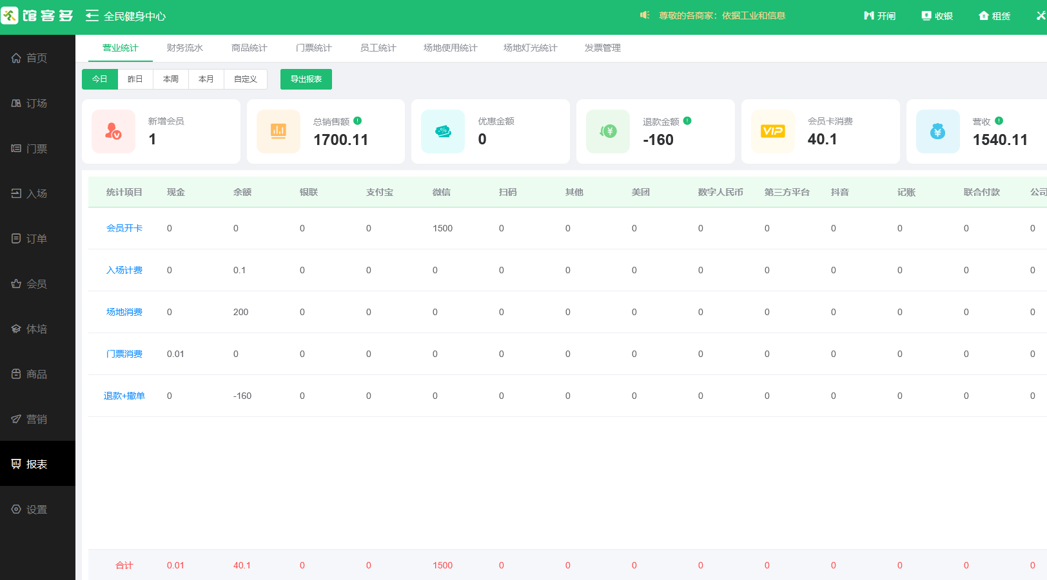Open the 门票消费 row link
Viewport: 1047px width, 580px height.
coord(124,354)
